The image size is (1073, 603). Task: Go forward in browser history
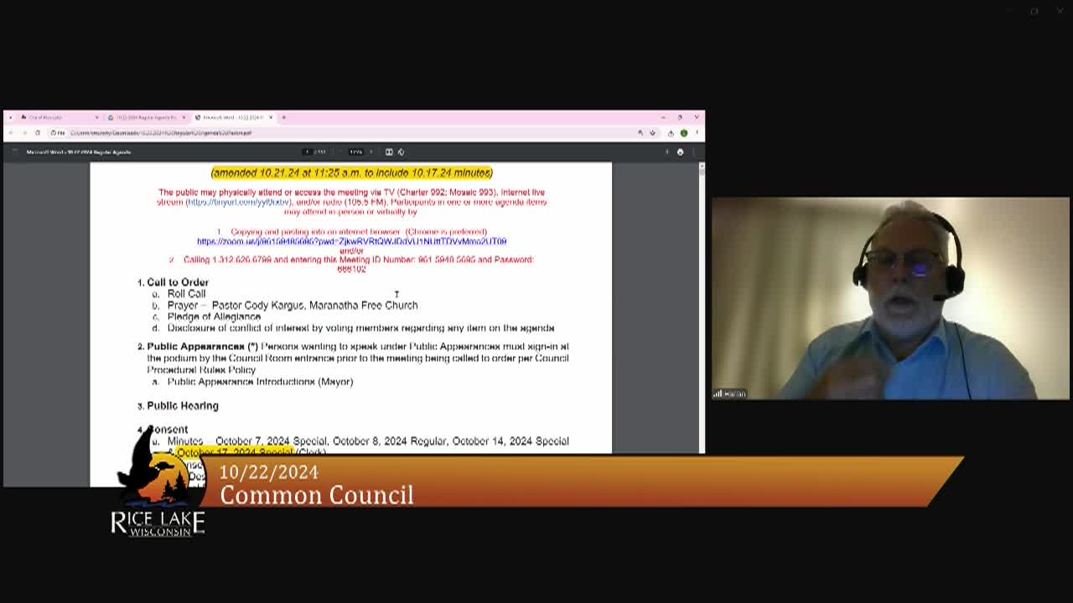(x=24, y=132)
